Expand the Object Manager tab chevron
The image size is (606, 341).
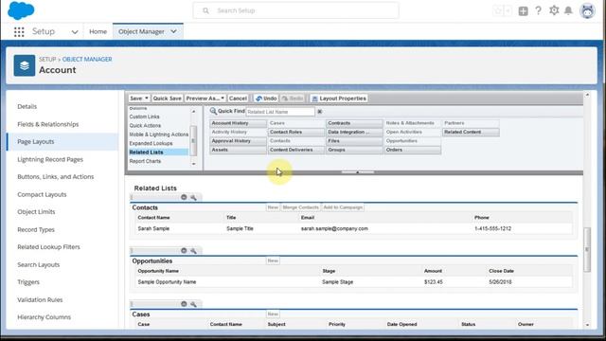point(173,31)
